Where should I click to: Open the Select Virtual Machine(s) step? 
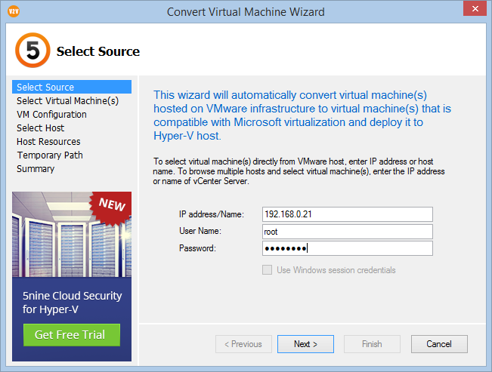tap(68, 100)
